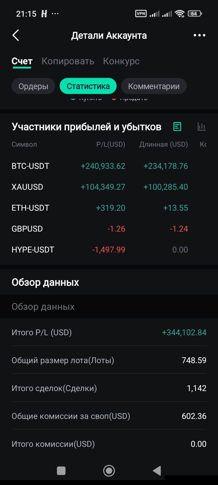
Task: Tap Android recent apps square button
Action: (x=61, y=470)
